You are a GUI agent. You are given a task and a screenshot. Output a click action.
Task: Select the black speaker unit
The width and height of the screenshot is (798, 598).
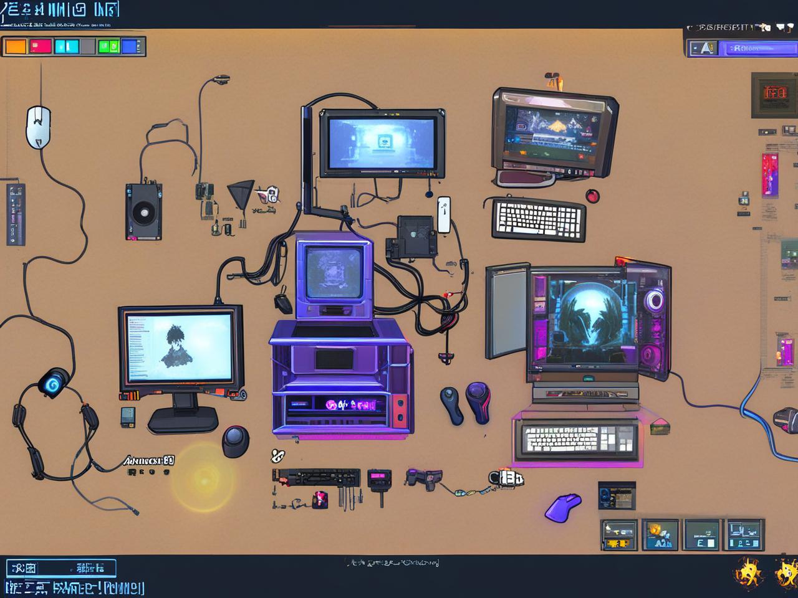click(143, 212)
